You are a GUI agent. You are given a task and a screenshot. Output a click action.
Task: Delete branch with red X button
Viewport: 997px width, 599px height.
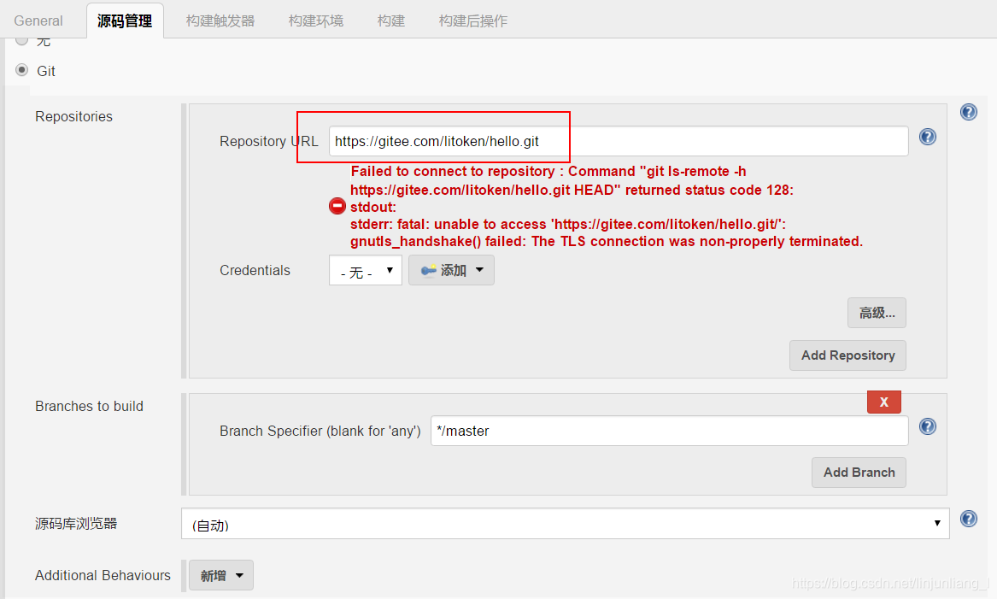click(884, 402)
